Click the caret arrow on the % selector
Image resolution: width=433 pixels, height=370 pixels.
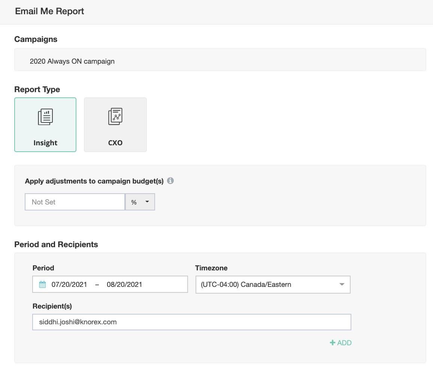coord(147,202)
